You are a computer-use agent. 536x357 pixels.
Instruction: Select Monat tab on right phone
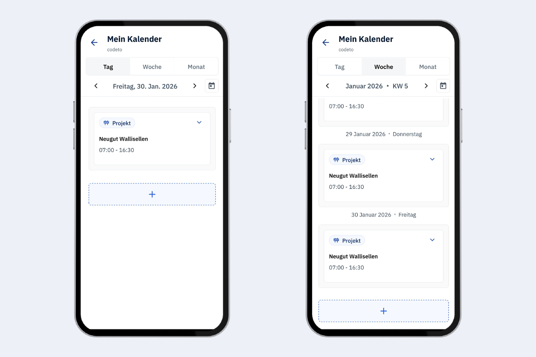tap(427, 66)
